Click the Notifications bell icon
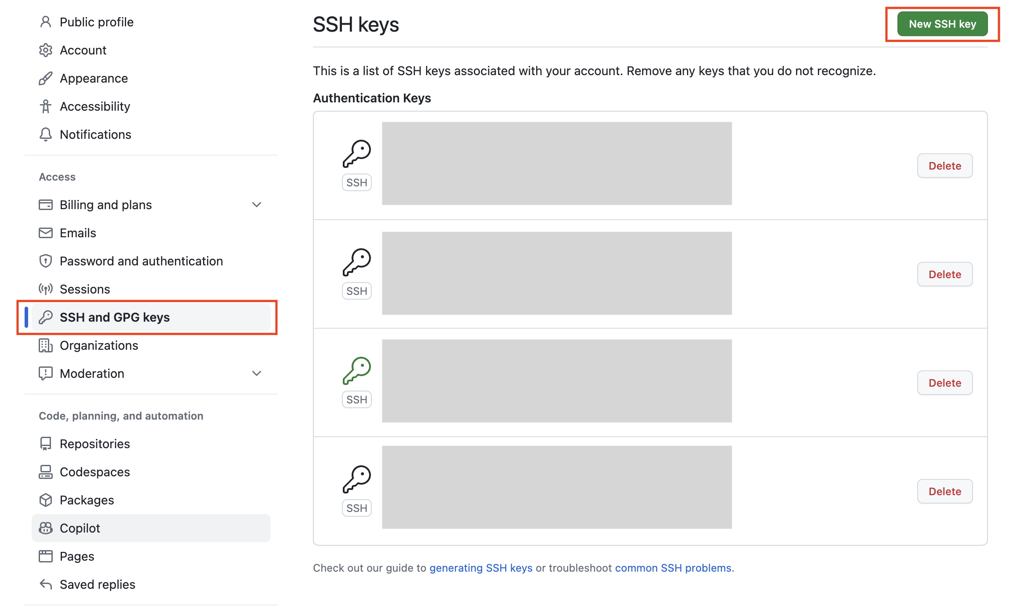1024x609 pixels. 46,134
